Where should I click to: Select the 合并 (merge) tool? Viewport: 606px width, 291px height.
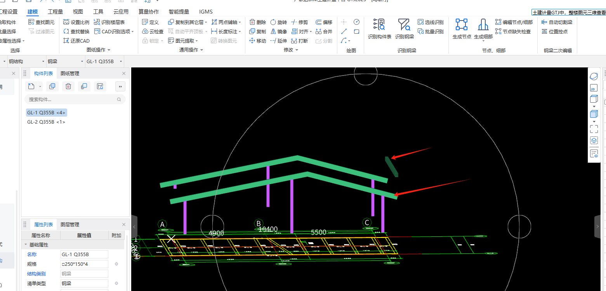tap(324, 31)
